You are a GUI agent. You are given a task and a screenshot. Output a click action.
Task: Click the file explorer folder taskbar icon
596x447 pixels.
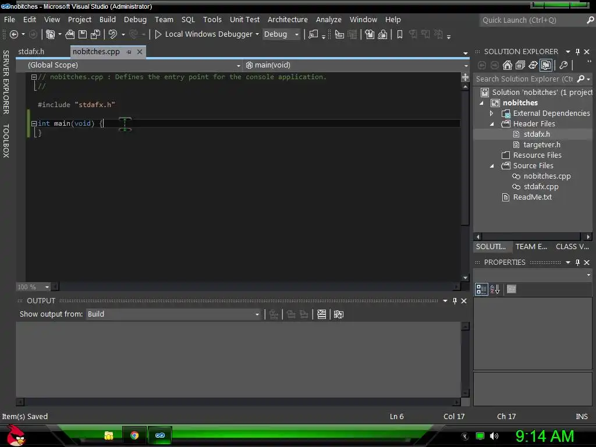coord(109,435)
